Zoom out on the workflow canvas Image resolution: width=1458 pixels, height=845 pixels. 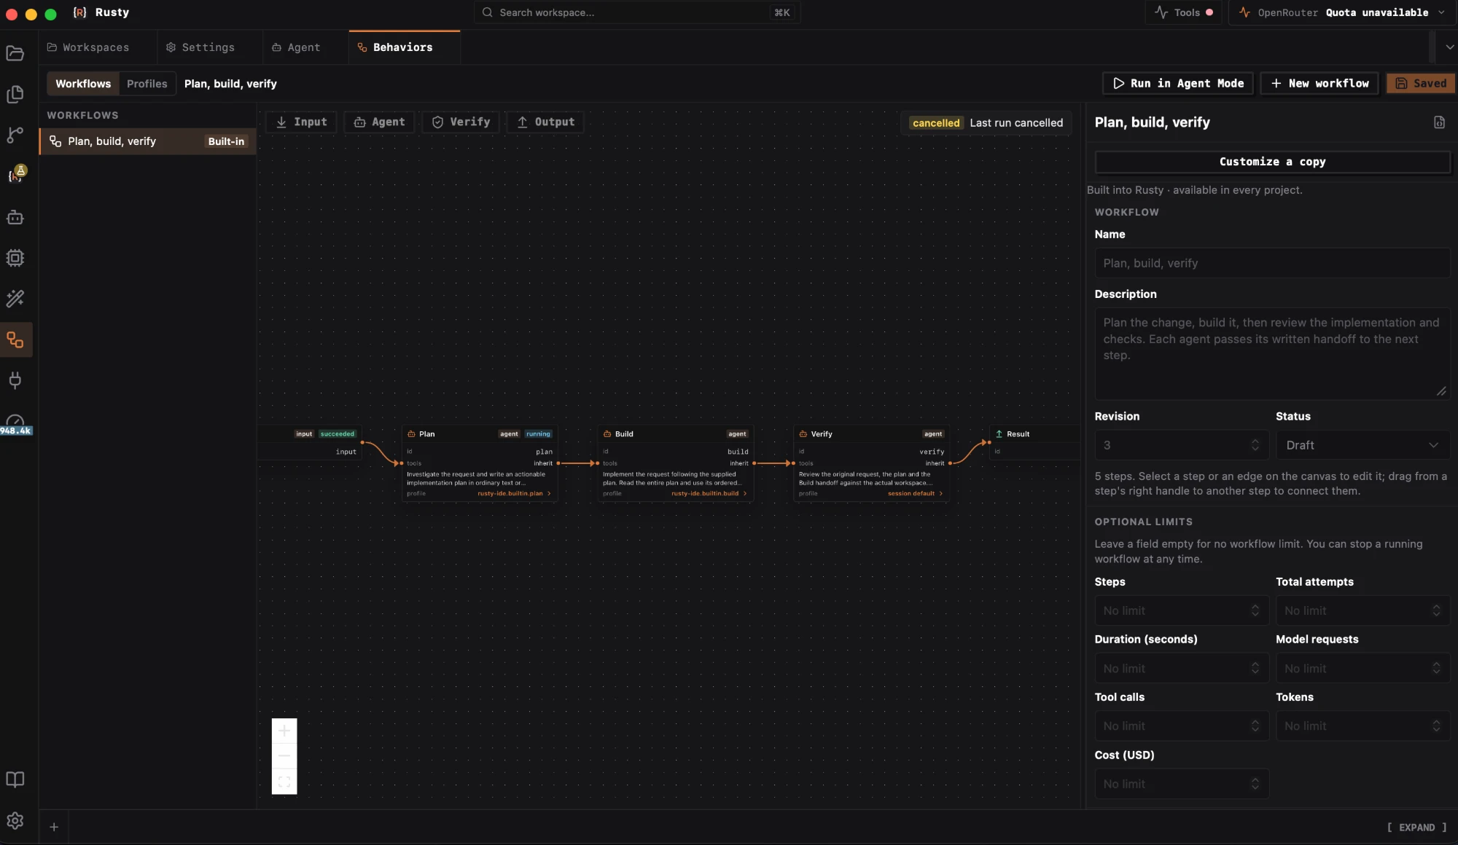click(284, 756)
